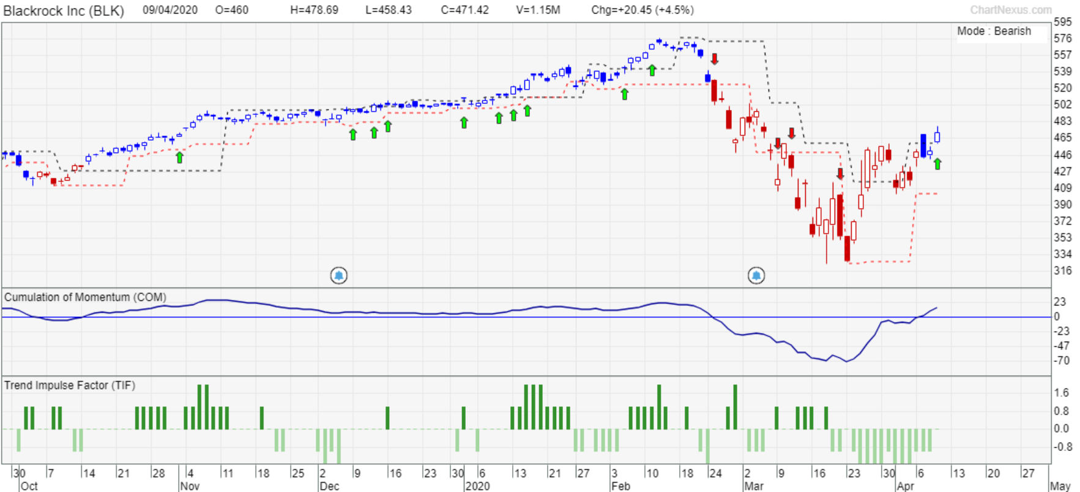Viewport: 1080px width, 492px height.
Task: Click the Cumulation of Momentum (COM) panel title
Action: click(x=85, y=297)
